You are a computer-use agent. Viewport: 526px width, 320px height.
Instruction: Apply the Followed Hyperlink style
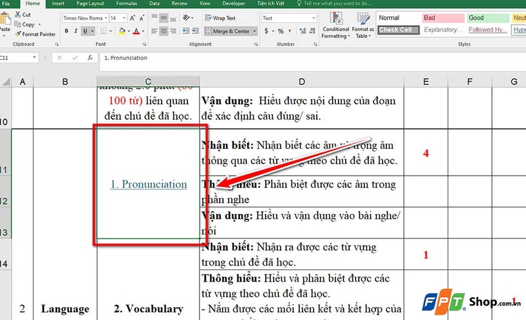coord(488,30)
